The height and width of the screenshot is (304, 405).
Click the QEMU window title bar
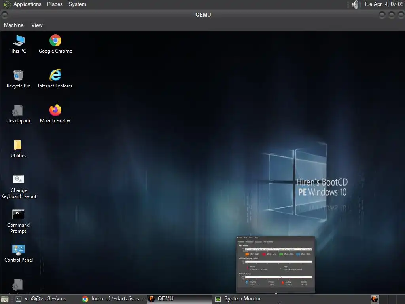pos(203,15)
